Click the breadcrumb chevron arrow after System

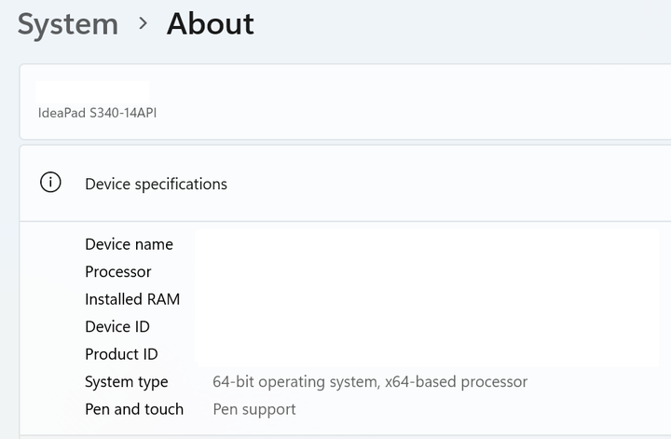(143, 23)
